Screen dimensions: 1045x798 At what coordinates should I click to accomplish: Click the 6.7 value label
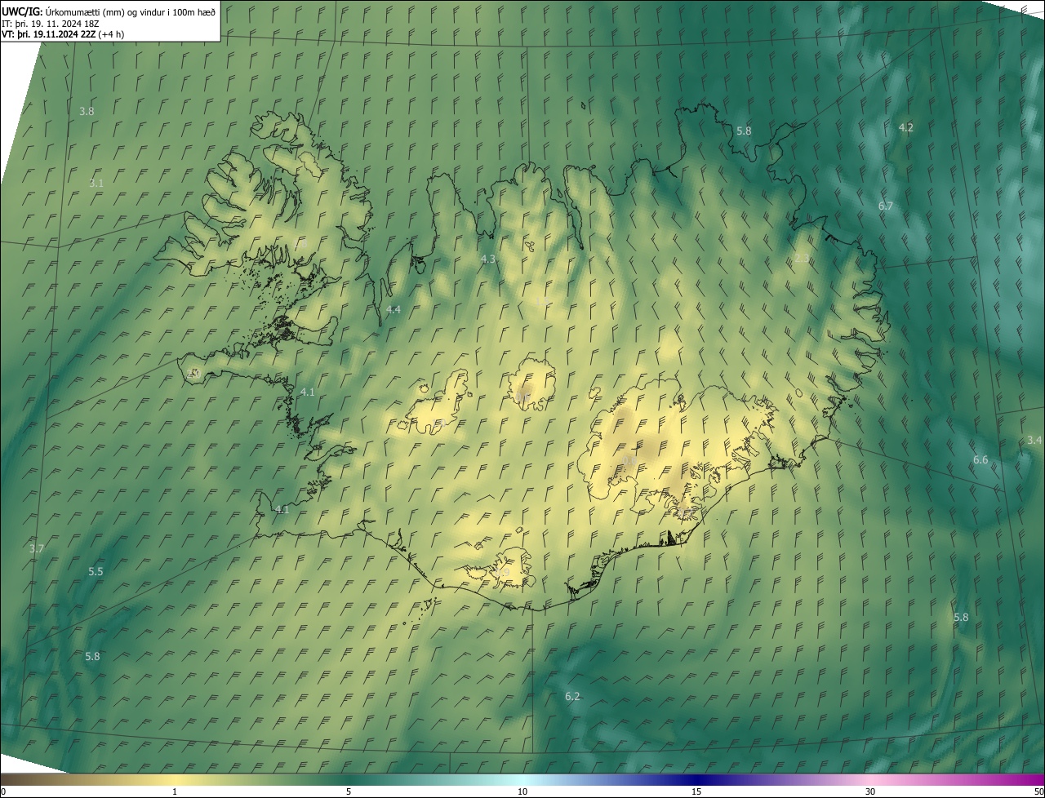pos(886,206)
